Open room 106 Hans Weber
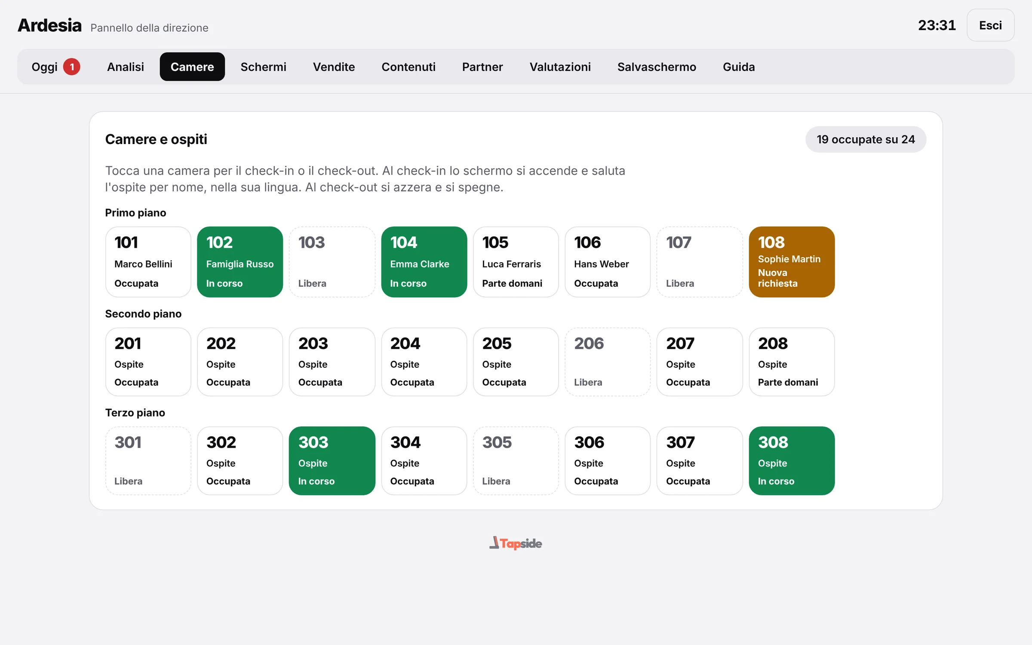1032x645 pixels. [x=608, y=262]
